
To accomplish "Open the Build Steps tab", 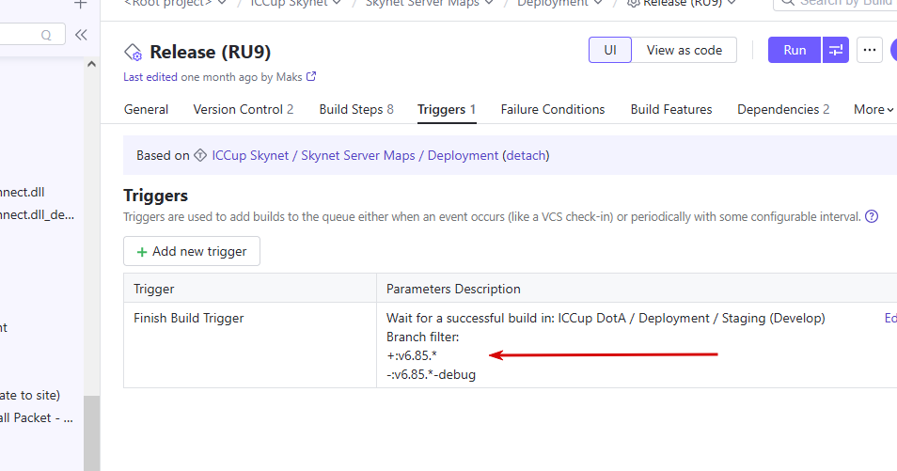I will coord(356,109).
